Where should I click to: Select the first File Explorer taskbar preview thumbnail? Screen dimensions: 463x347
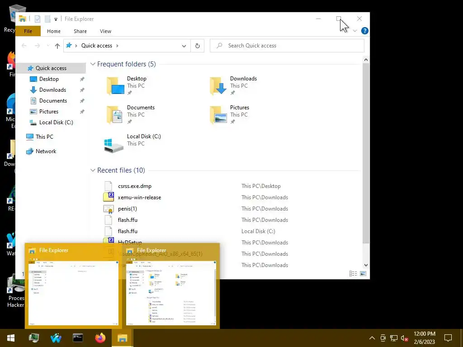pyautogui.click(x=73, y=286)
